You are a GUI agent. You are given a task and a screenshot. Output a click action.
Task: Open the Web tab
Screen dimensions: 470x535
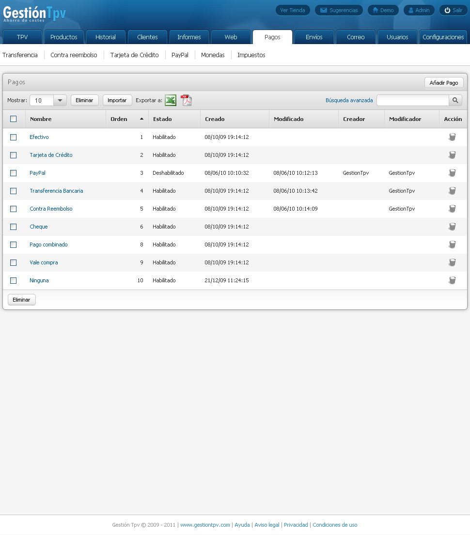[231, 37]
